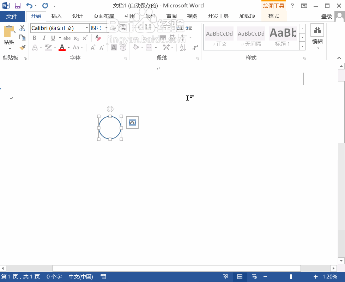Open the font name dropdown

(x=87, y=28)
